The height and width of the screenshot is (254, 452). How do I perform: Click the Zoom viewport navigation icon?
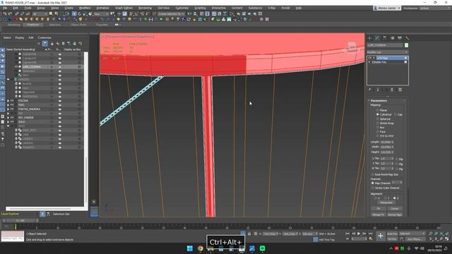[x=430, y=234]
